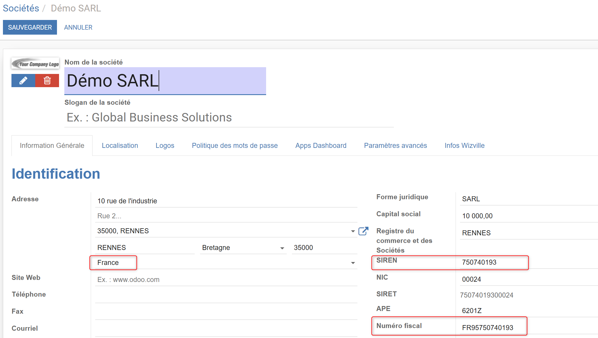Show the Paramètres avancés tab
Screen dimensions: 598x338
coord(395,146)
